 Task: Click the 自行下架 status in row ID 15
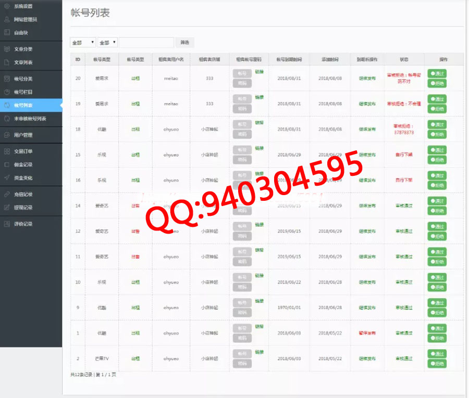404,155
